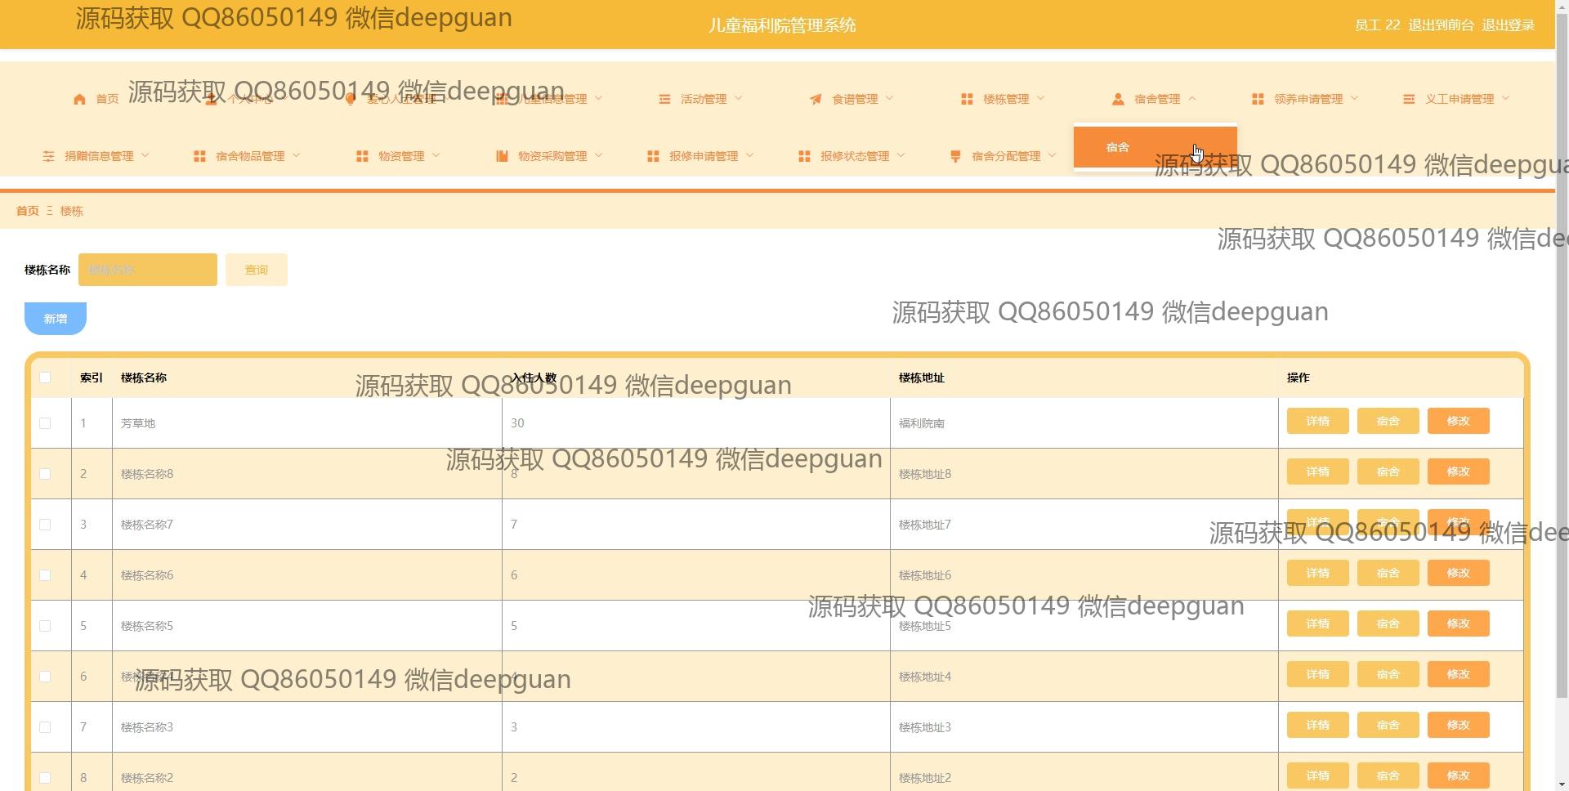Click the sliders icon beside 捐赠信息管理
1569x791 pixels.
coord(49,156)
